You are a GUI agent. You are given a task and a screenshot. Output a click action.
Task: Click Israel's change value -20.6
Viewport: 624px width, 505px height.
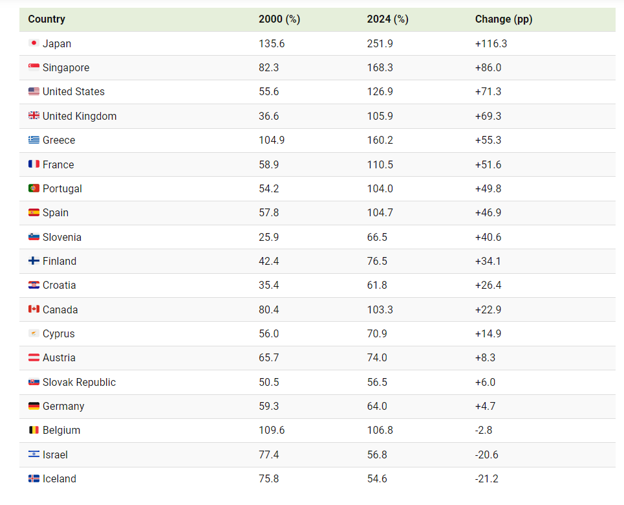[x=486, y=455]
